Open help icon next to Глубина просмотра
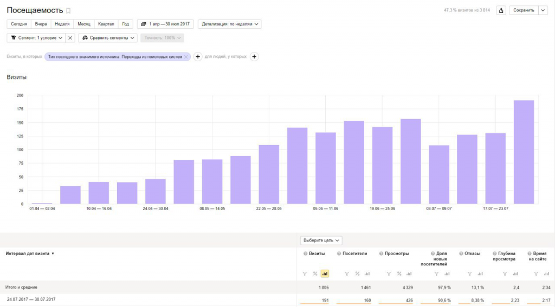This screenshot has height=307, width=555. (494, 253)
